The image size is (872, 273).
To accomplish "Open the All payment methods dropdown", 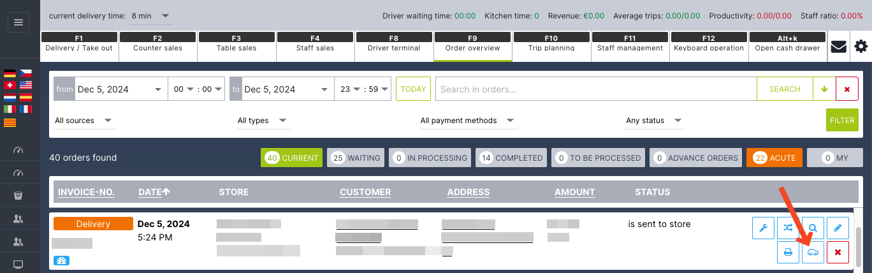I will pos(467,121).
